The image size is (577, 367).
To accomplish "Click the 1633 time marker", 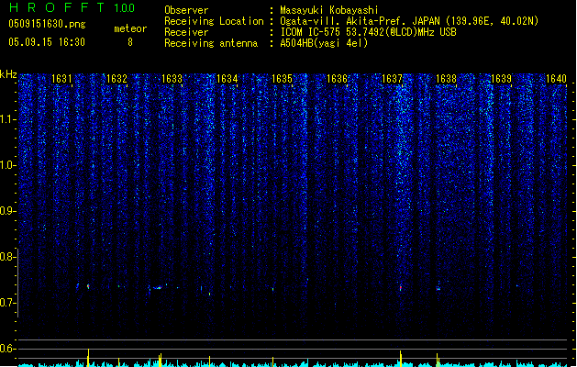I will (x=172, y=79).
